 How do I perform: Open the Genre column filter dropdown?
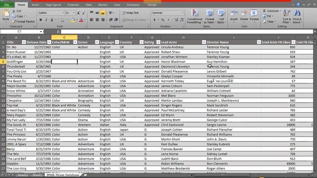coord(97,42)
